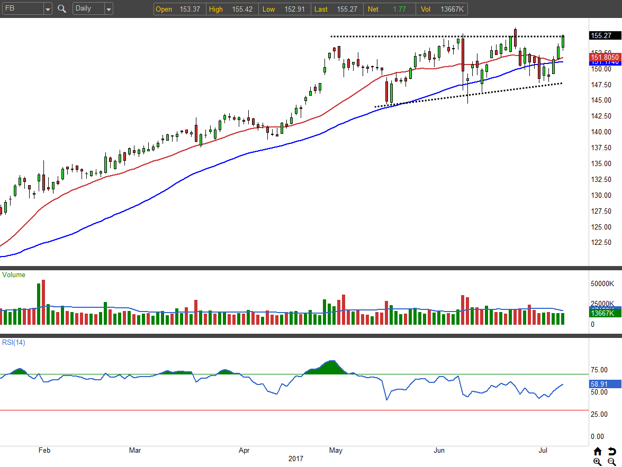Click the undo arrow icon
The image size is (622, 467).
tap(611, 451)
